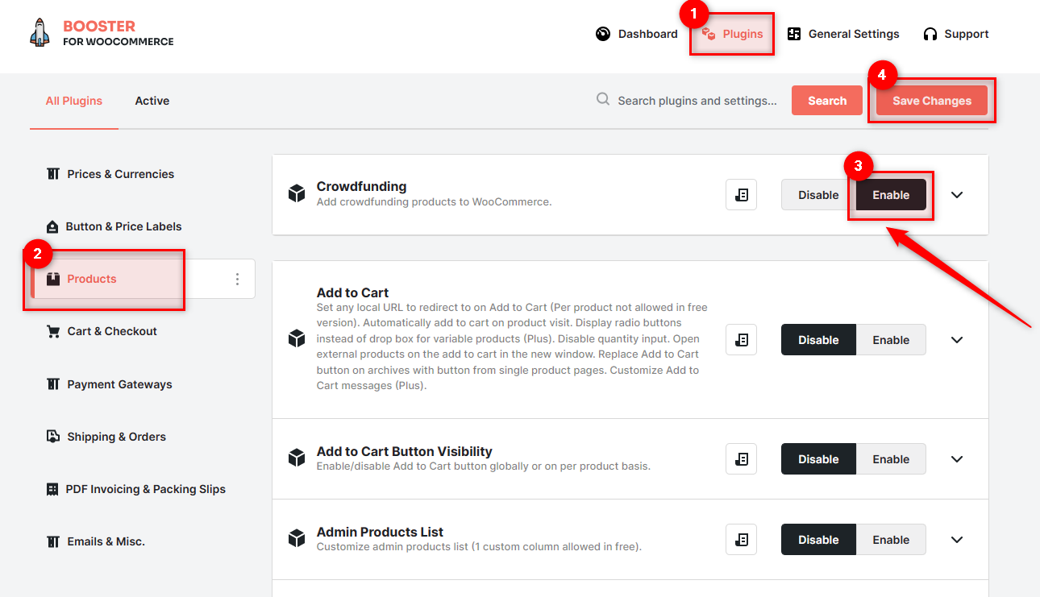Click the Plugins cubes icon
Screen dimensions: 1040x597
point(709,34)
